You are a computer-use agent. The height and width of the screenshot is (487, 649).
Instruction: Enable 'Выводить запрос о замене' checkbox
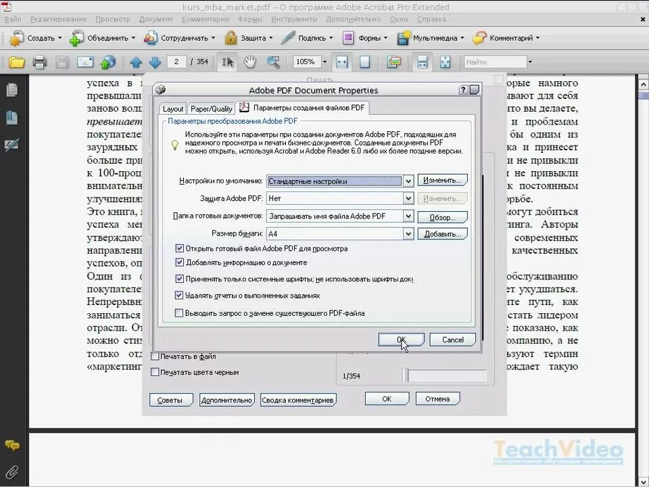click(x=178, y=313)
